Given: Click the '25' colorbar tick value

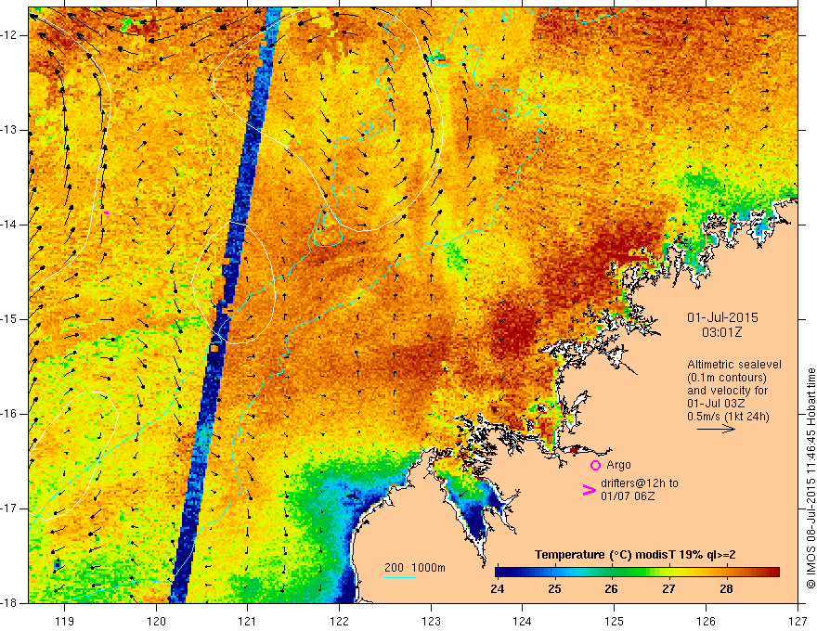Looking at the screenshot, I should pos(554,589).
